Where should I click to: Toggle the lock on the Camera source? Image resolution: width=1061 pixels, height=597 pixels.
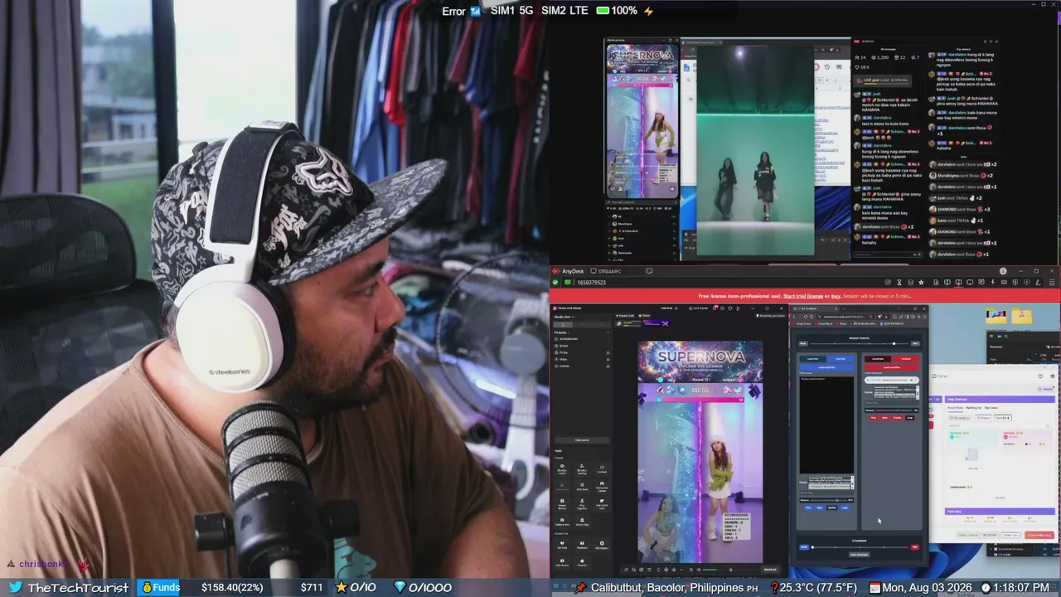tap(608, 366)
